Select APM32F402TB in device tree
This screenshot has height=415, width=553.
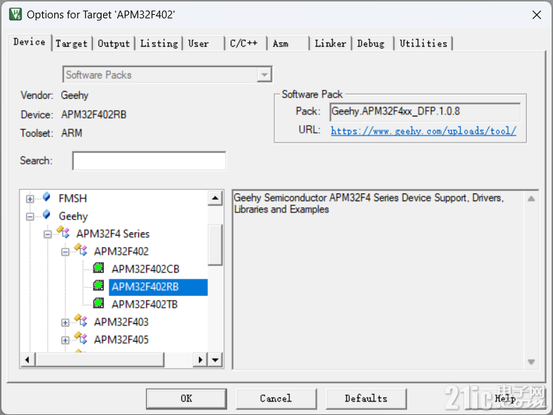coord(145,305)
